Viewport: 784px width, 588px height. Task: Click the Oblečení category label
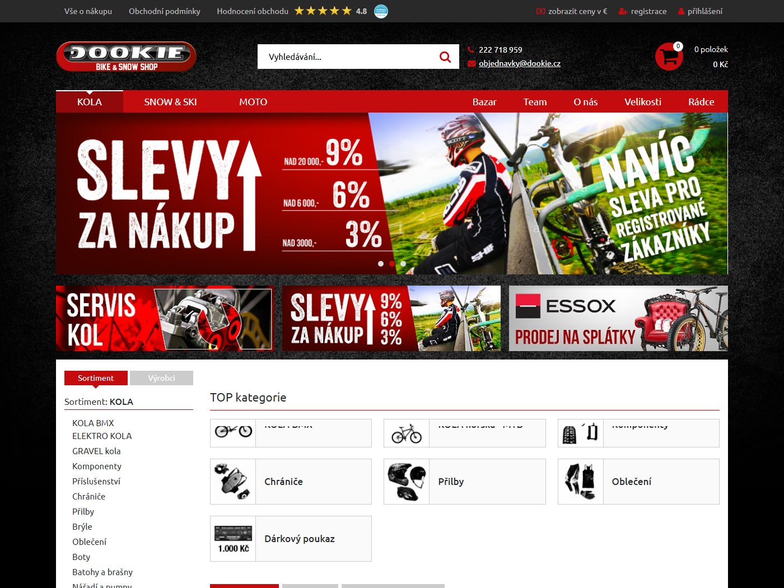(632, 482)
